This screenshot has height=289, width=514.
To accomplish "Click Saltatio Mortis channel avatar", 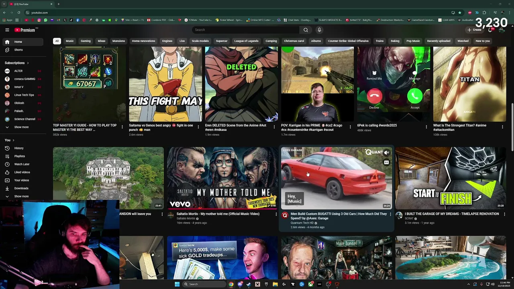I will pyautogui.click(x=171, y=216).
